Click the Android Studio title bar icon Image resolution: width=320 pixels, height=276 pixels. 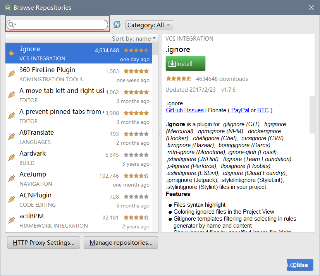point(8,7)
